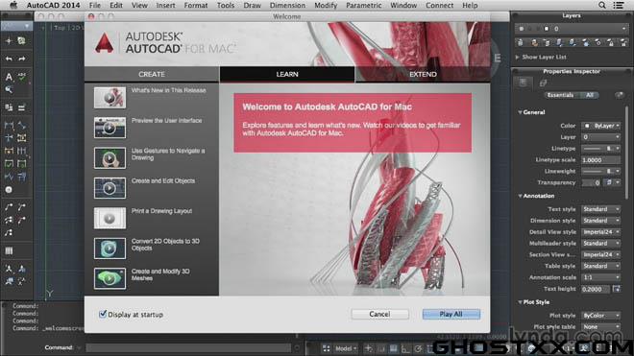Open the Apple menu
The height and width of the screenshot is (356, 634).
13,5
